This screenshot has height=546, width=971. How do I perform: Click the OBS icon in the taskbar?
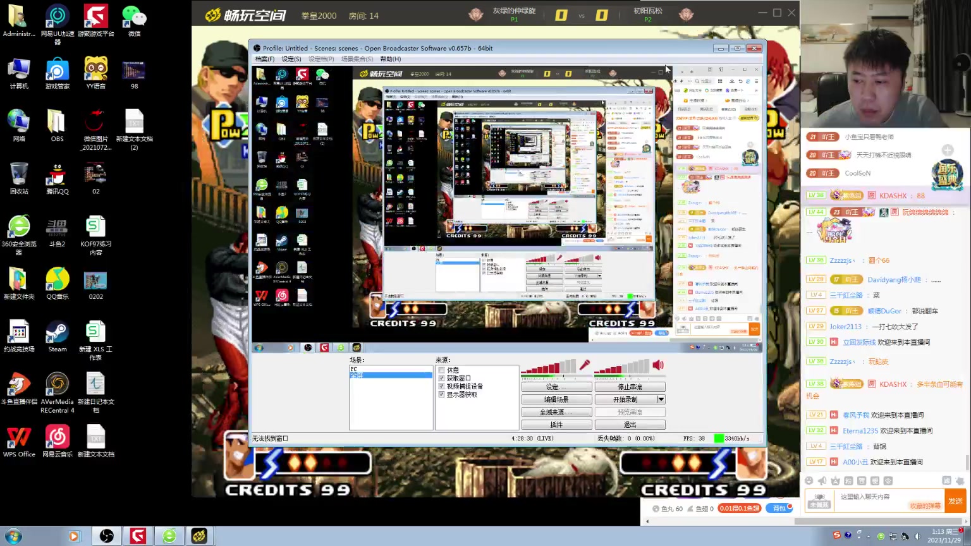click(x=107, y=537)
